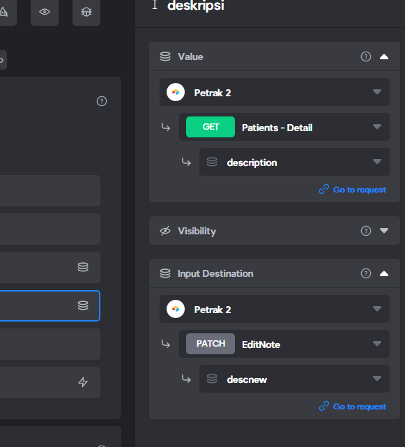Open the descnew field dropdown

point(294,379)
